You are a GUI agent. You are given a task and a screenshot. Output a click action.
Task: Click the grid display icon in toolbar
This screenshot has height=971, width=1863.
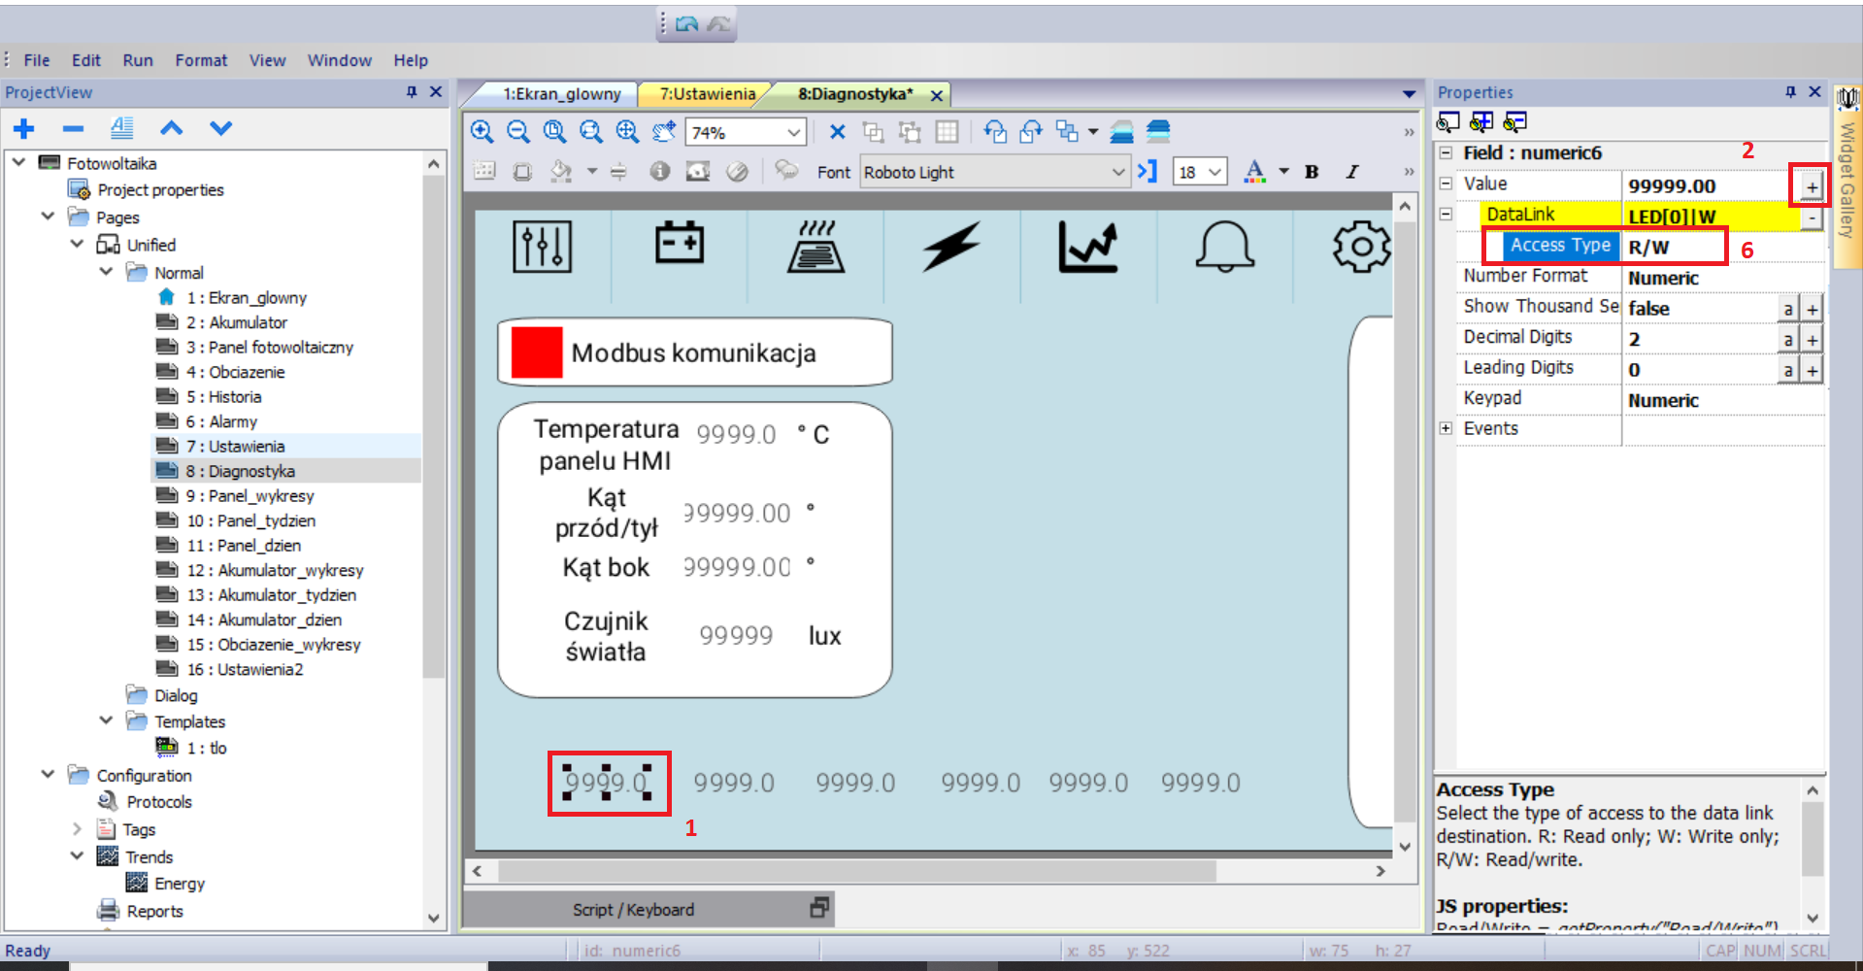pyautogui.click(x=947, y=131)
